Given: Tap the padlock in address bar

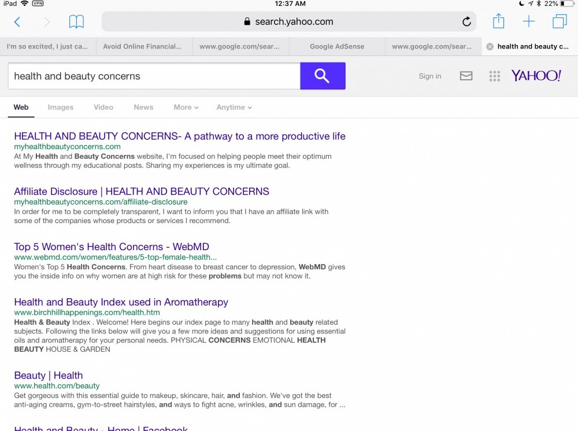Looking at the screenshot, I should point(247,21).
